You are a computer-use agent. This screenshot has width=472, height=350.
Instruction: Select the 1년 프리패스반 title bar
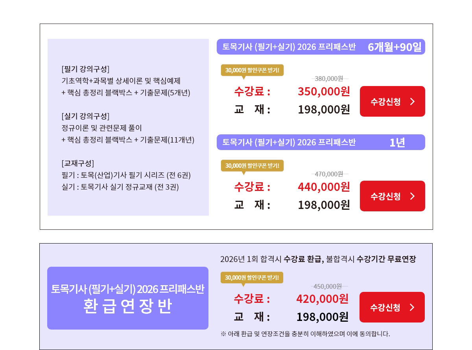321,142
